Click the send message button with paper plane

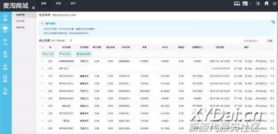click(x=83, y=54)
